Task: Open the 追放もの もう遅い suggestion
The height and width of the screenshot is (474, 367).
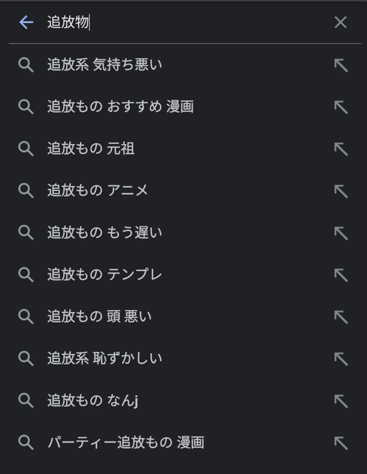Action: 105,233
